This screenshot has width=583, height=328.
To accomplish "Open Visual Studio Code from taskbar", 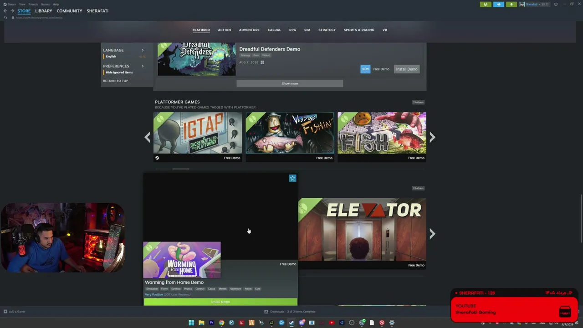I will (x=342, y=323).
